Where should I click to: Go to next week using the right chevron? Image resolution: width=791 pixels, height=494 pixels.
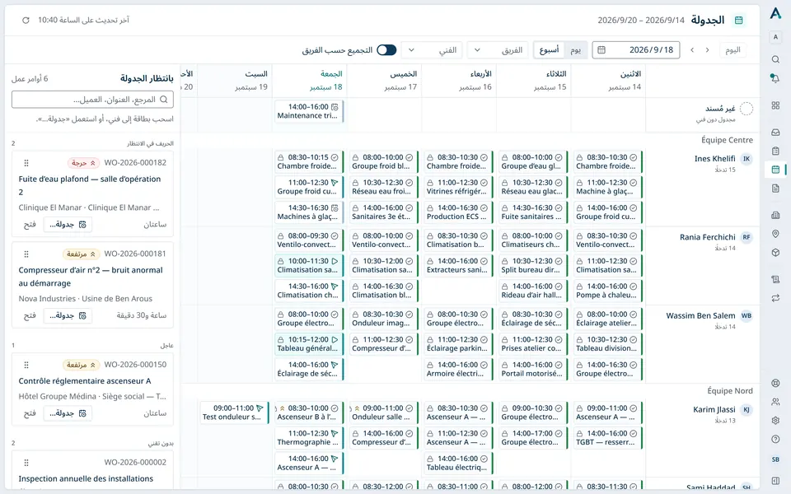click(707, 50)
